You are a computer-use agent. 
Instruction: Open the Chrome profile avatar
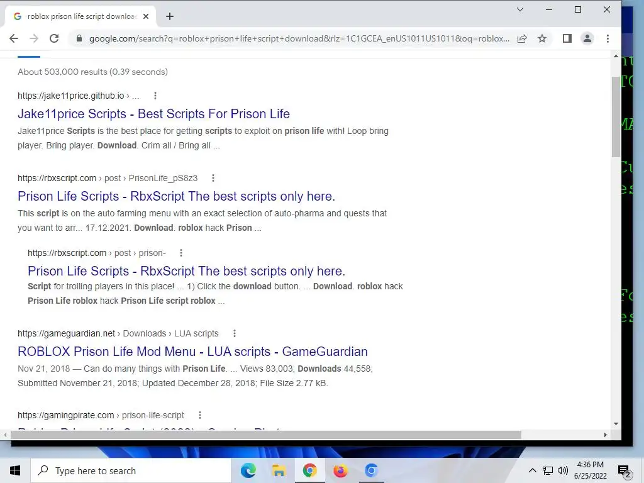(587, 38)
